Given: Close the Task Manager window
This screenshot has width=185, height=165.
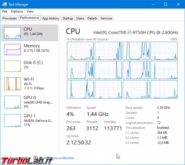Looking at the screenshot, I should coord(178,4).
